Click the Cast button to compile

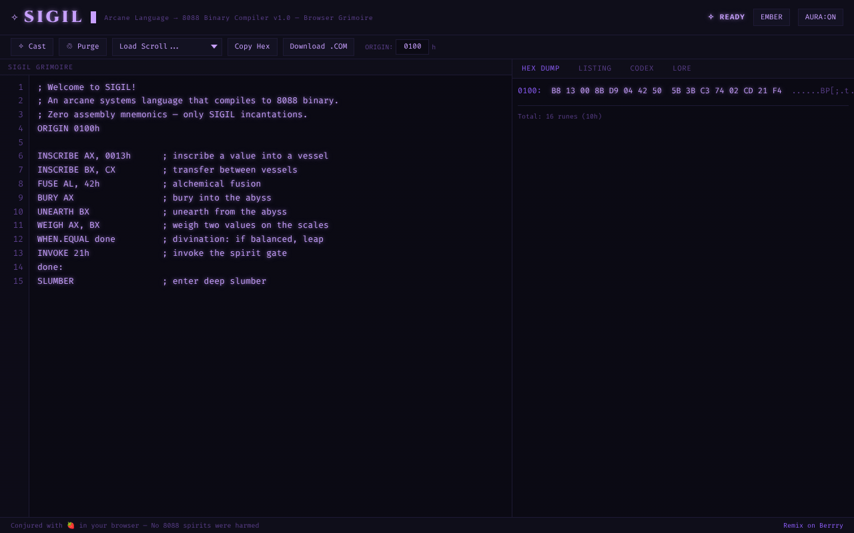(x=32, y=47)
